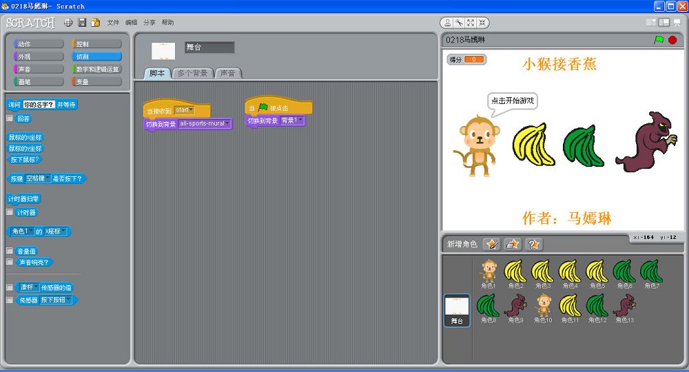This screenshot has width=689, height=372.
Task: Toggle the 音量值 loudness checkbox
Action: (x=10, y=251)
